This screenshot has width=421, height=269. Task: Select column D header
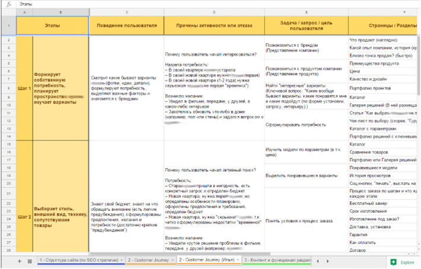pos(214,12)
